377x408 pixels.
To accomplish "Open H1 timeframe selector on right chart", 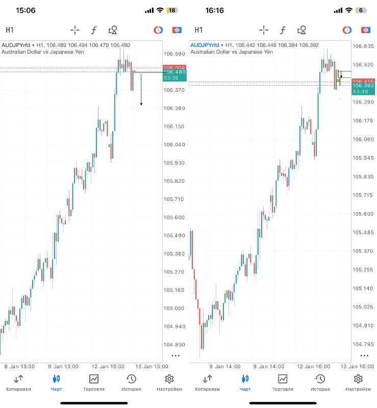I will (x=198, y=30).
